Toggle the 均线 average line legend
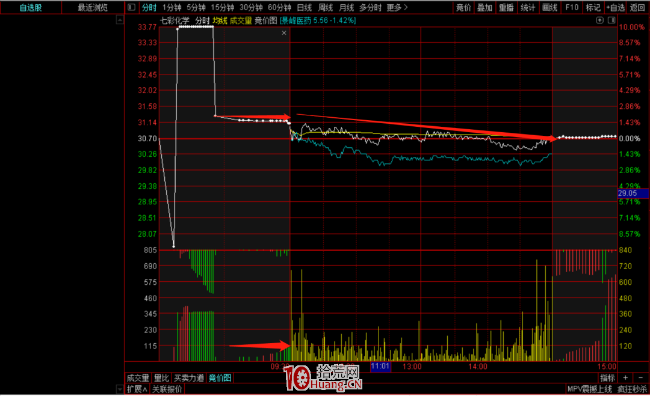 point(220,20)
